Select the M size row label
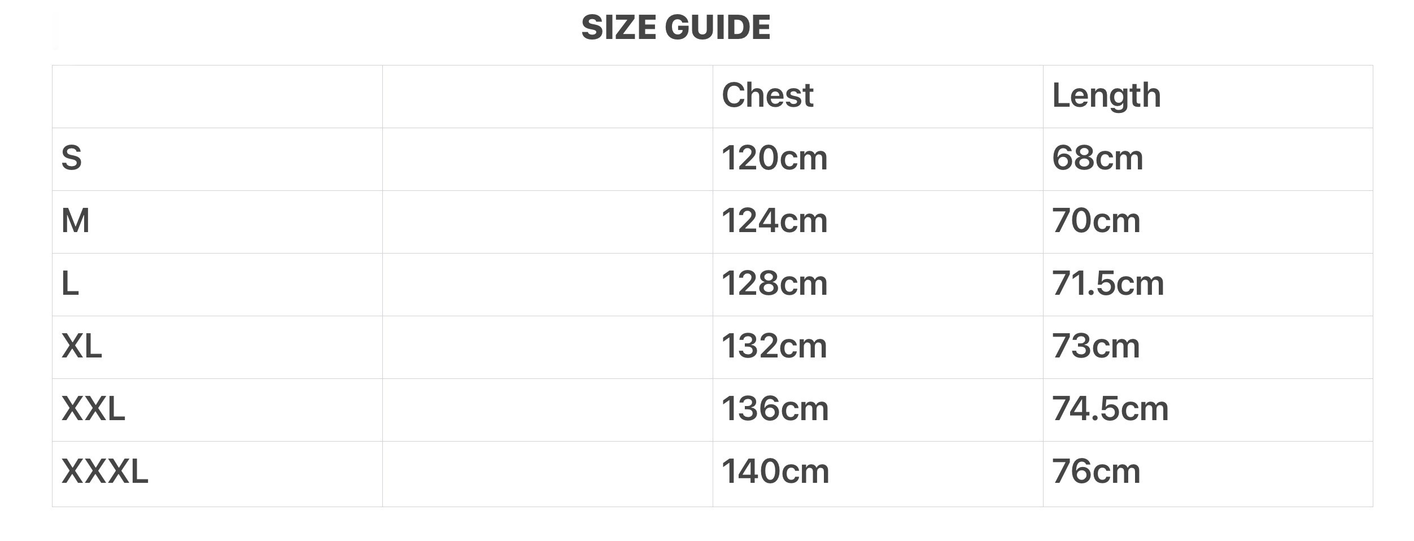The height and width of the screenshot is (541, 1414). coord(76,221)
